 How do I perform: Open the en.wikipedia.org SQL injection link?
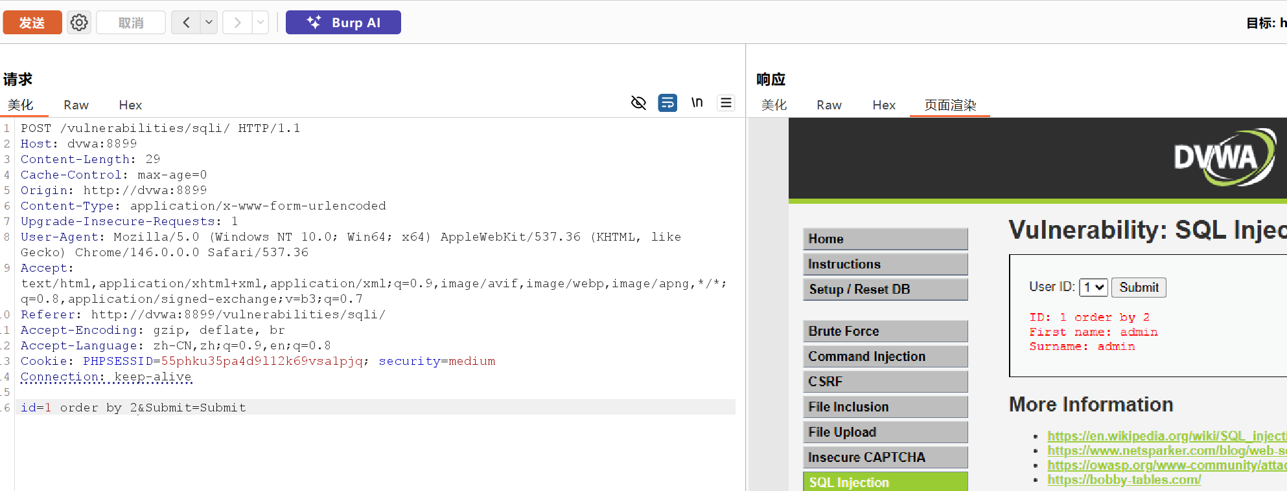1166,436
